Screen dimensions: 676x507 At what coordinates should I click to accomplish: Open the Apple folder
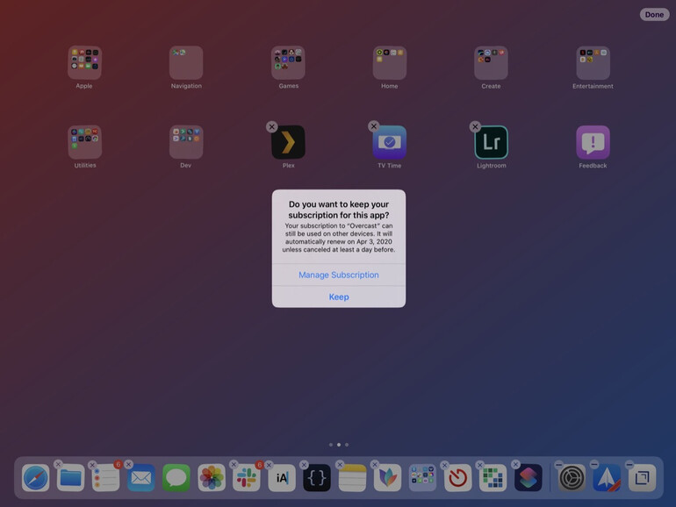[x=84, y=63]
